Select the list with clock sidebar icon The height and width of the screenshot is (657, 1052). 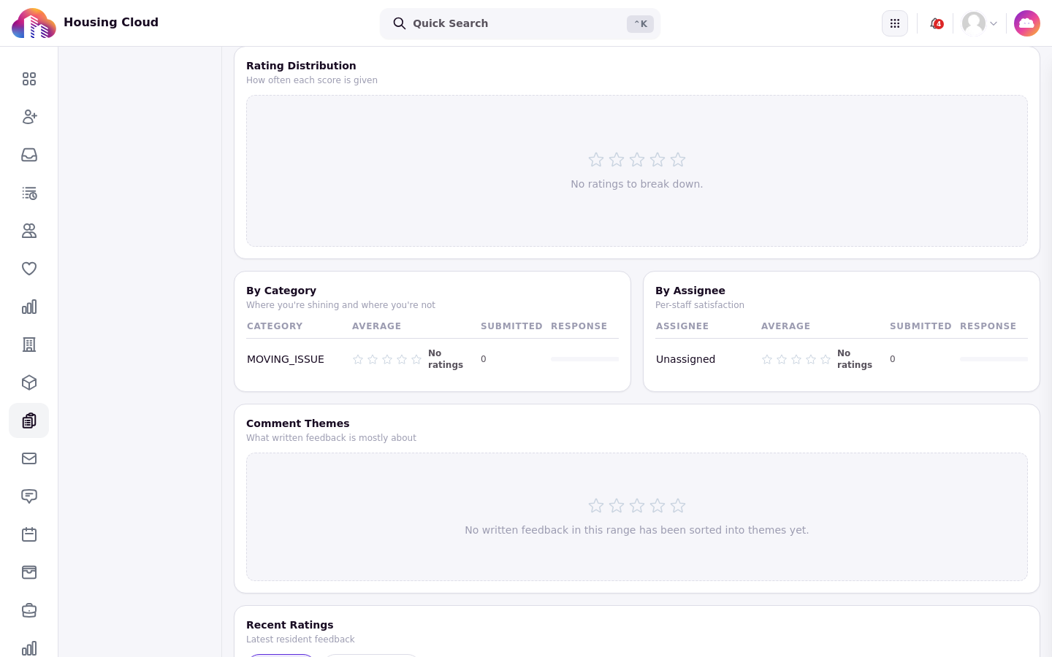[x=29, y=193]
